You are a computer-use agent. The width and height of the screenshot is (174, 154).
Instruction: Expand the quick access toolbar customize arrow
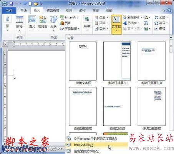coord(41,4)
